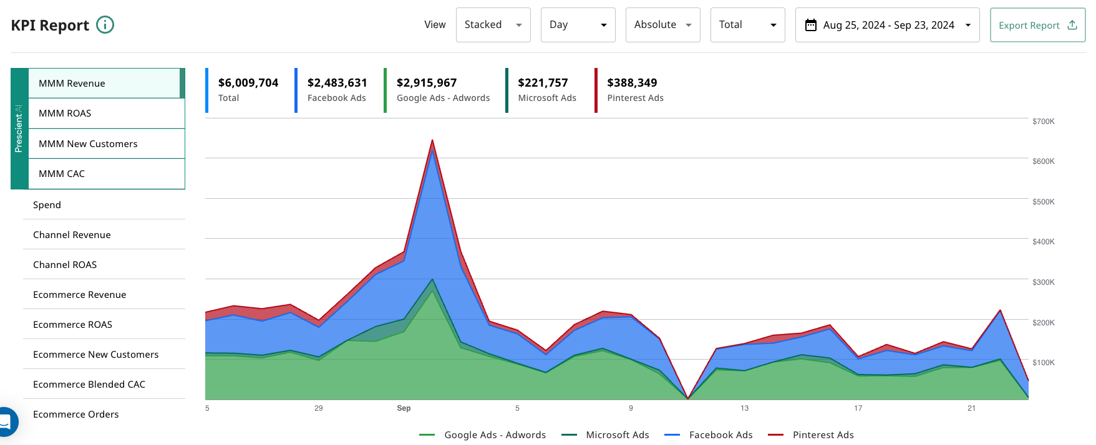Click the $2,915,967 Google Ads summary card
This screenshot has width=1096, height=445.
click(x=439, y=90)
